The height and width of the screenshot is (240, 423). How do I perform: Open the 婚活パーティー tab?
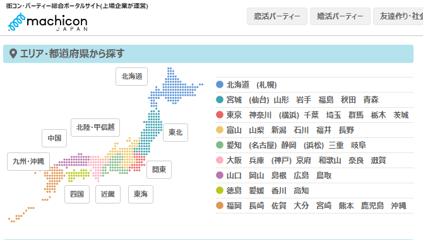[x=340, y=16]
